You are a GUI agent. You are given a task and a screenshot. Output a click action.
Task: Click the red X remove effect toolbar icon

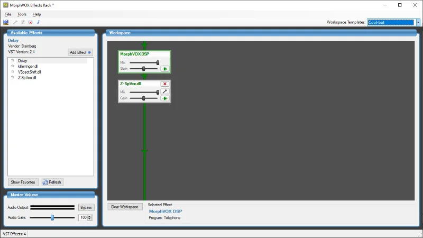pyautogui.click(x=31, y=22)
